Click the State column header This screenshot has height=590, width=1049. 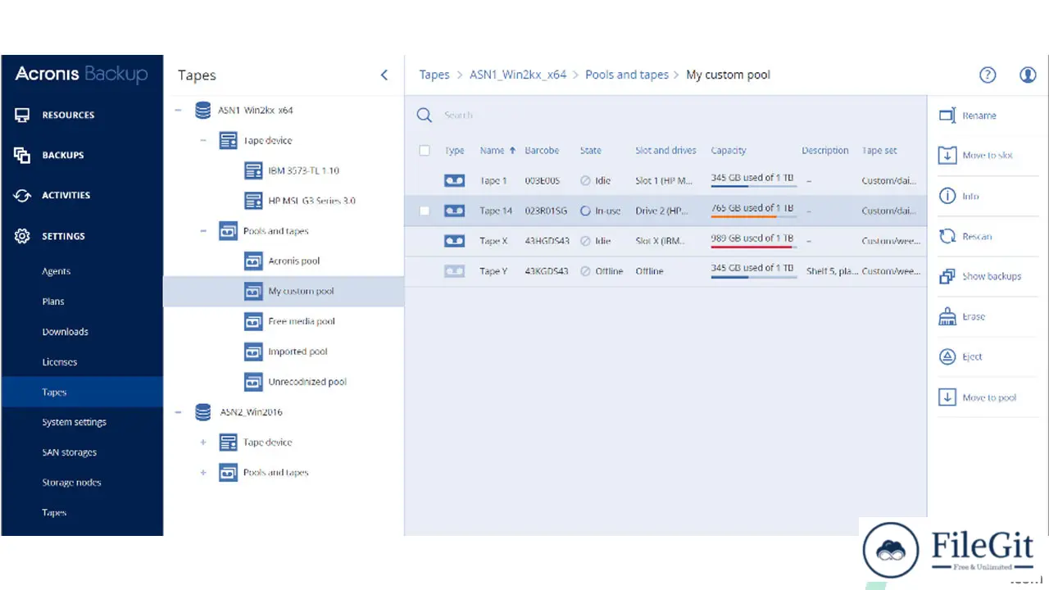pos(590,151)
